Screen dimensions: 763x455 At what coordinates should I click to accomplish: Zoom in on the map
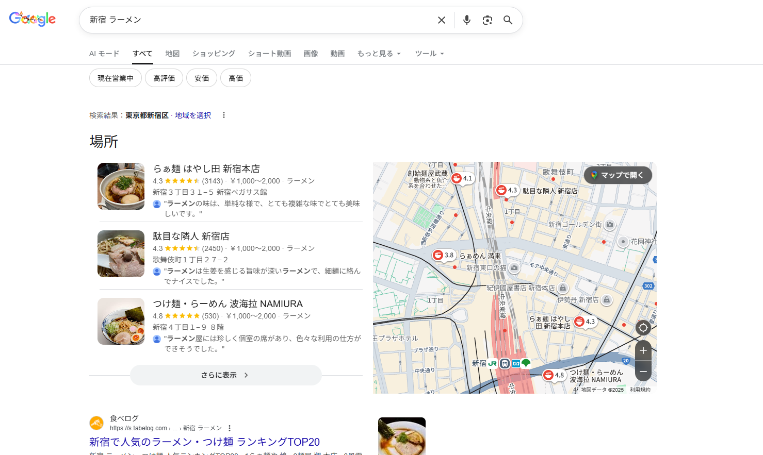pos(643,350)
